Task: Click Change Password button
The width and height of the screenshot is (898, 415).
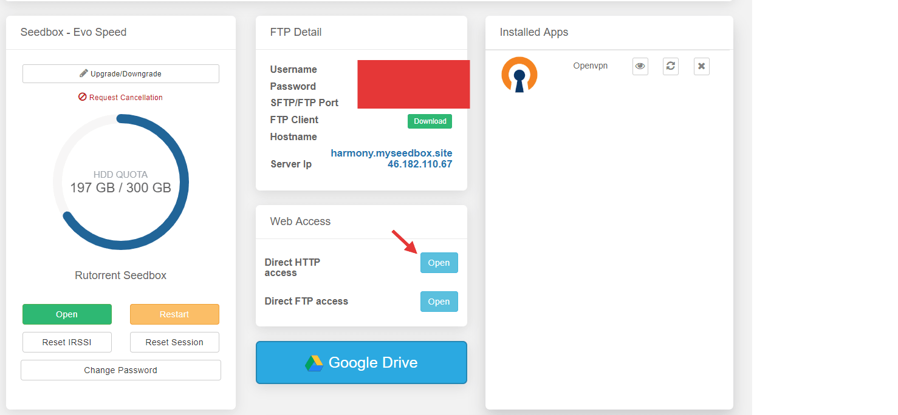Action: (120, 370)
